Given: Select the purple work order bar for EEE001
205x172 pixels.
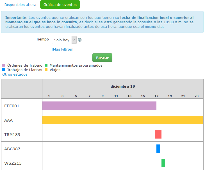Looking at the screenshot, I should click(x=99, y=106).
